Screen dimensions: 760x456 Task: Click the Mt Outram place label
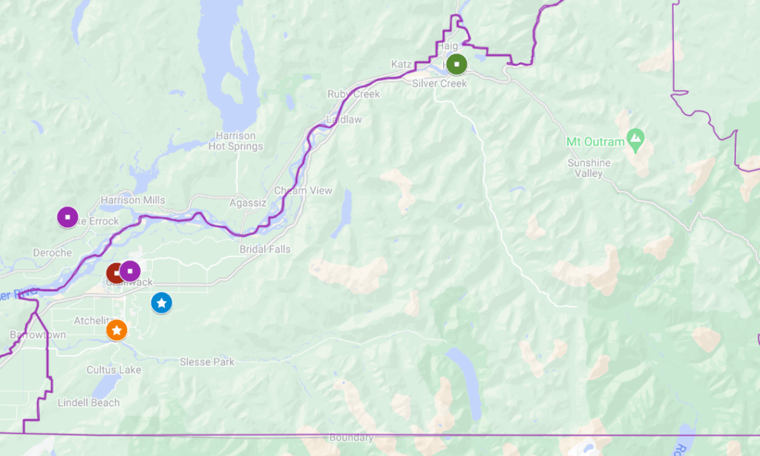595,142
